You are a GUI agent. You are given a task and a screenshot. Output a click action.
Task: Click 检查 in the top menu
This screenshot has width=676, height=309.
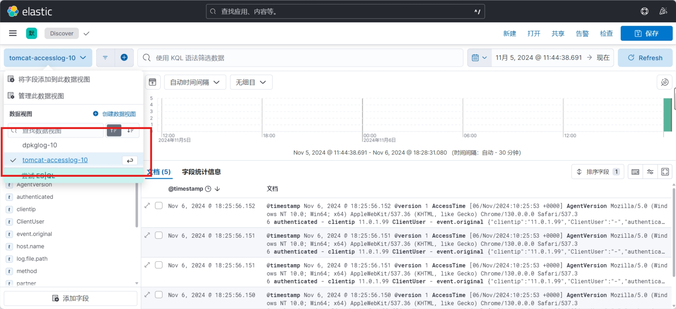[x=606, y=33]
